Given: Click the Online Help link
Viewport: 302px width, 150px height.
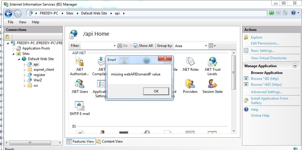Looking at the screenshot, I should pos(260,116).
